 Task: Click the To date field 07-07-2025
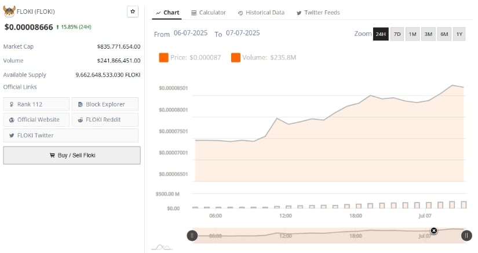point(243,33)
